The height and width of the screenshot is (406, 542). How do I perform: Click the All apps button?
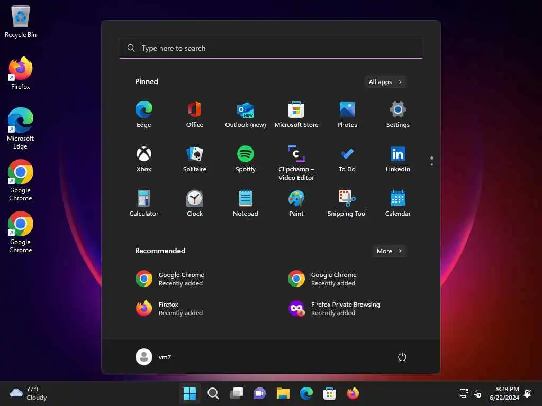click(385, 82)
